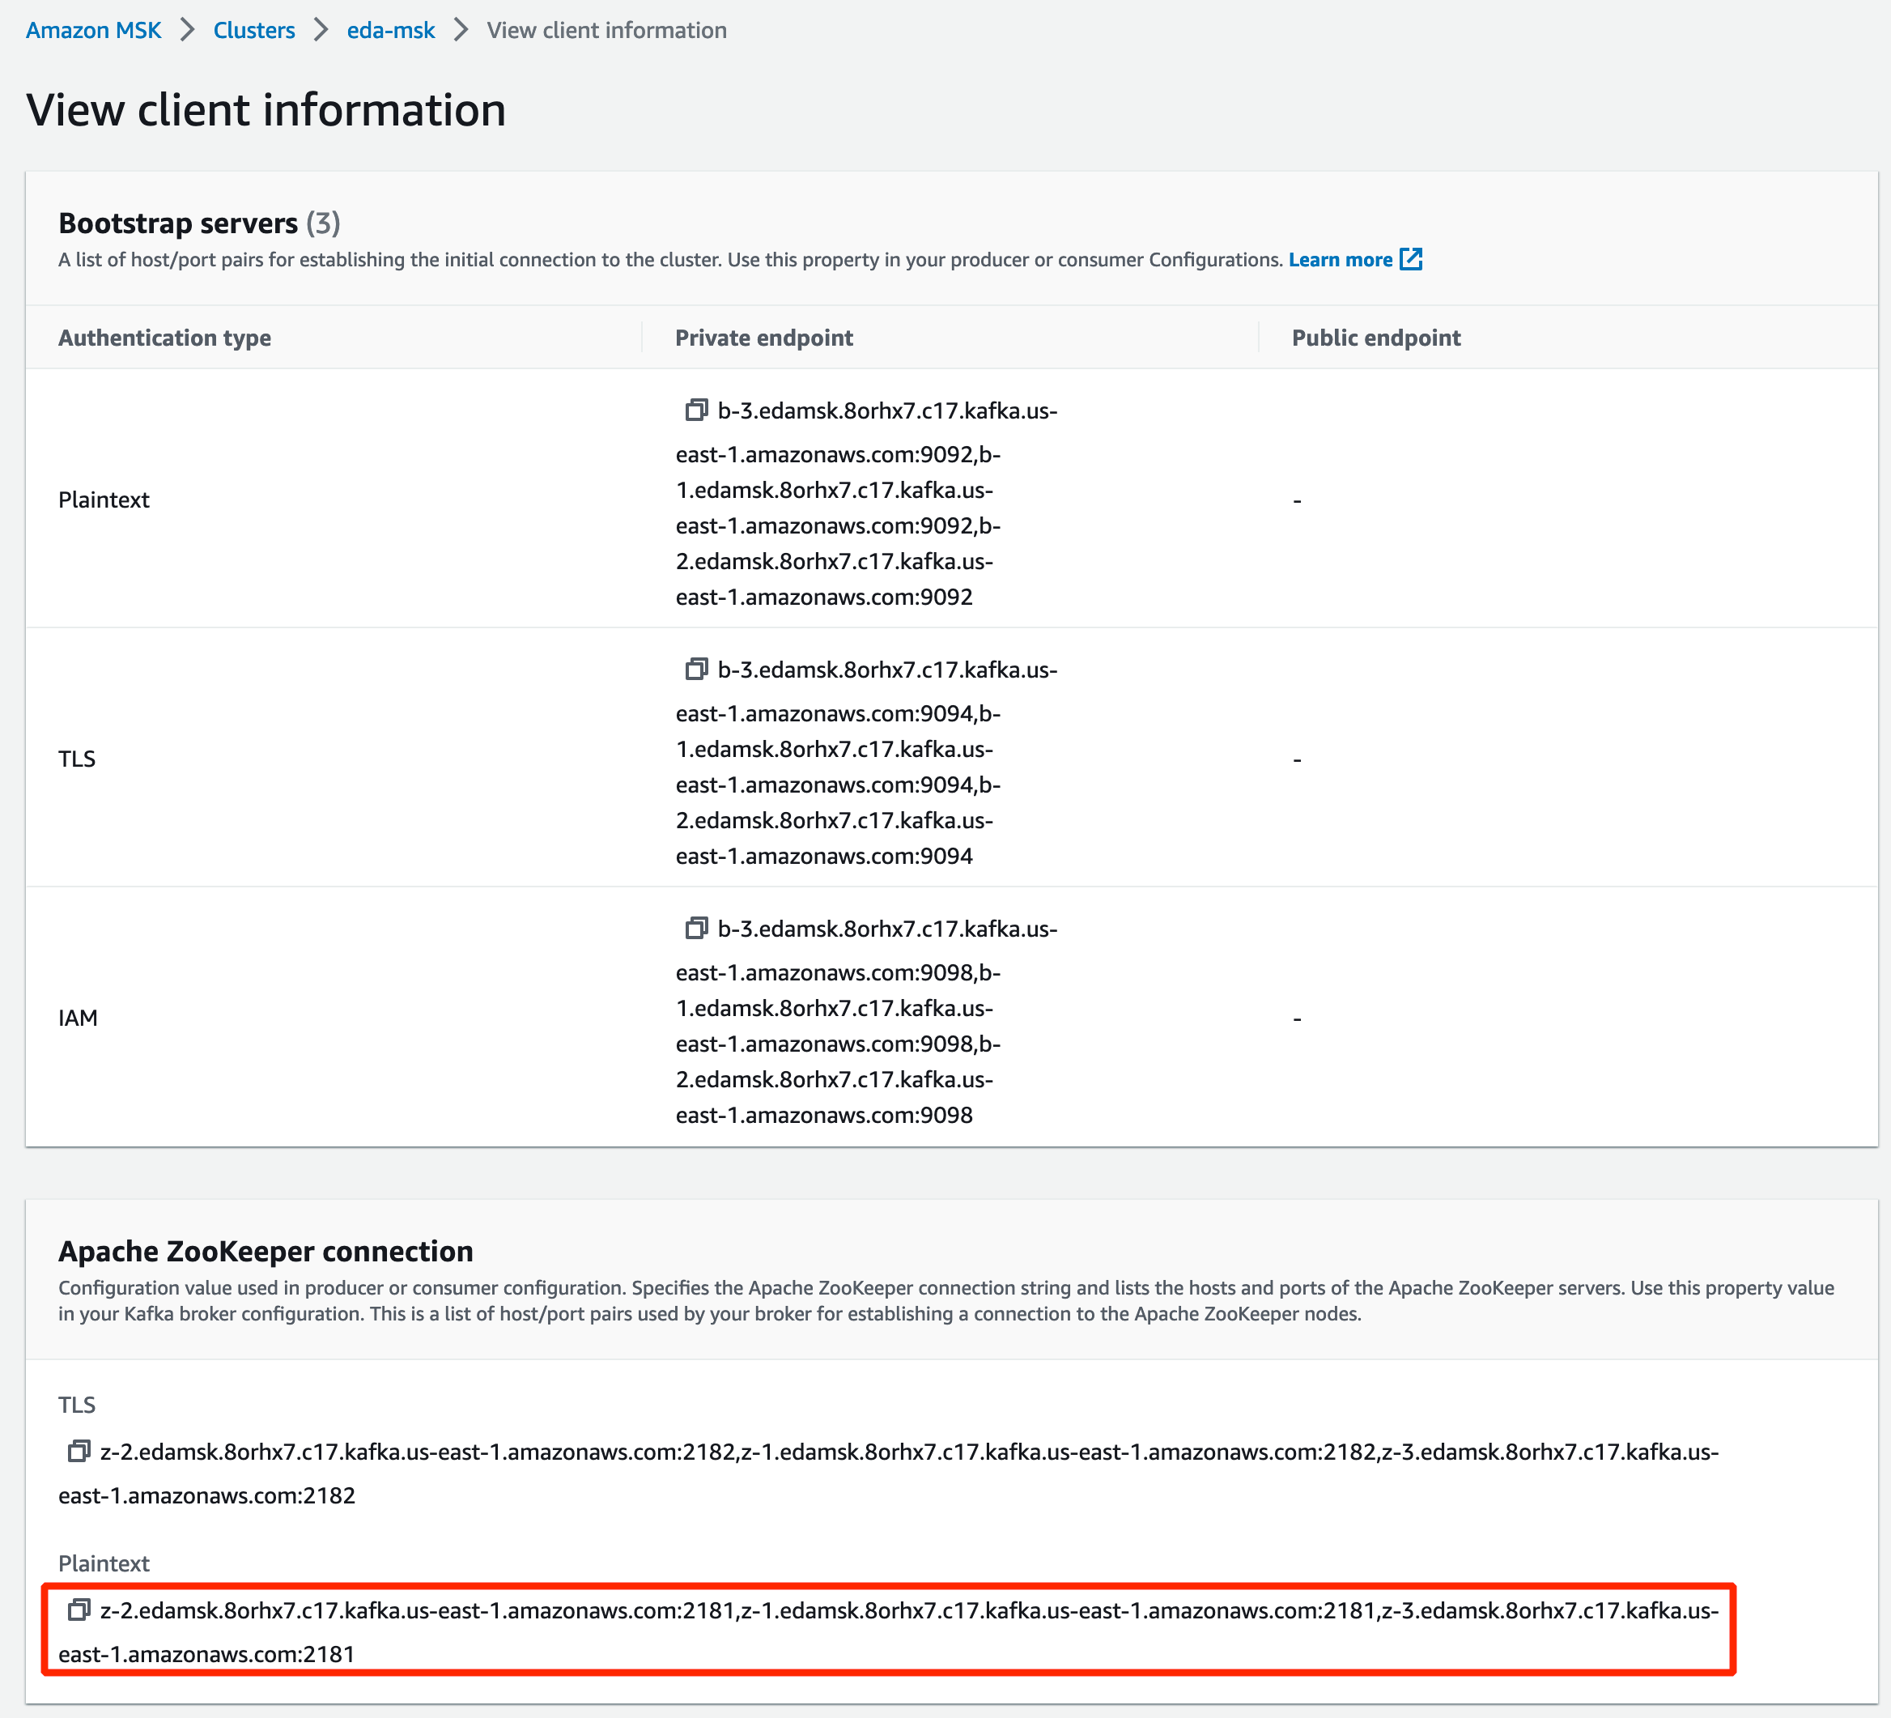Click the Bootstrap servers (3) heading

(x=199, y=223)
